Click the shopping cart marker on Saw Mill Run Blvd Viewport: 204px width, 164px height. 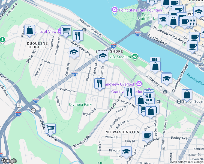pyautogui.click(x=50, y=130)
